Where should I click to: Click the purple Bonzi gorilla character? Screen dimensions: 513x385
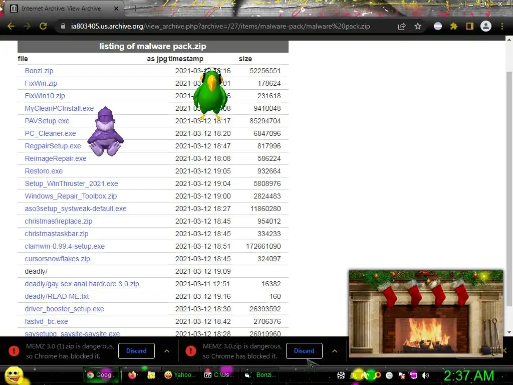tap(105, 131)
